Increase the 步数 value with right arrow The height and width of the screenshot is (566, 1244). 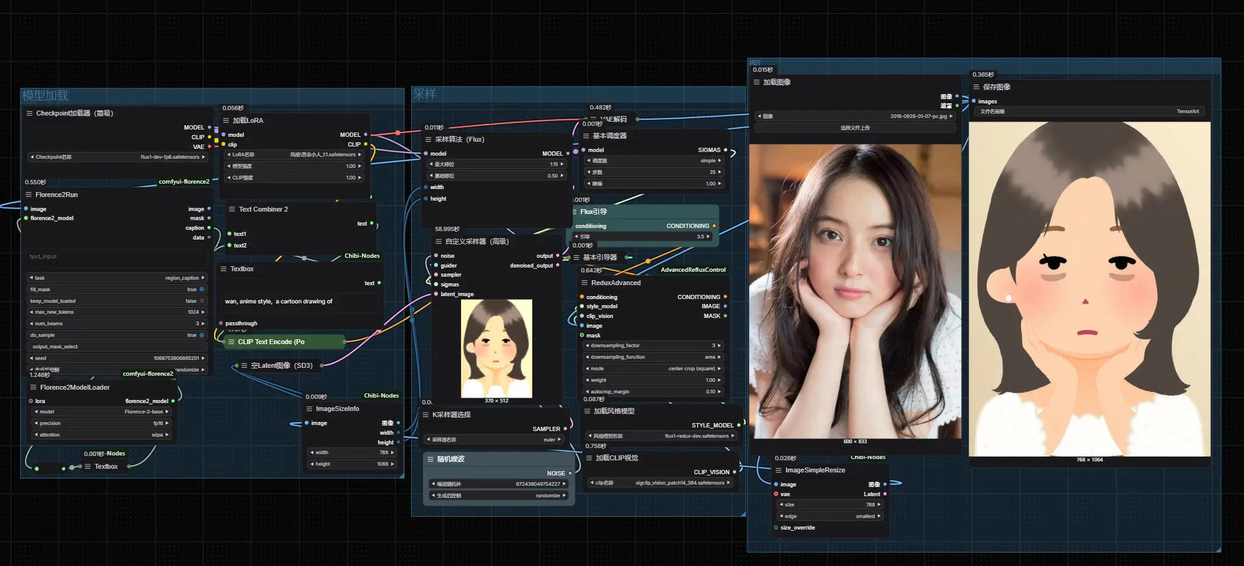(720, 172)
